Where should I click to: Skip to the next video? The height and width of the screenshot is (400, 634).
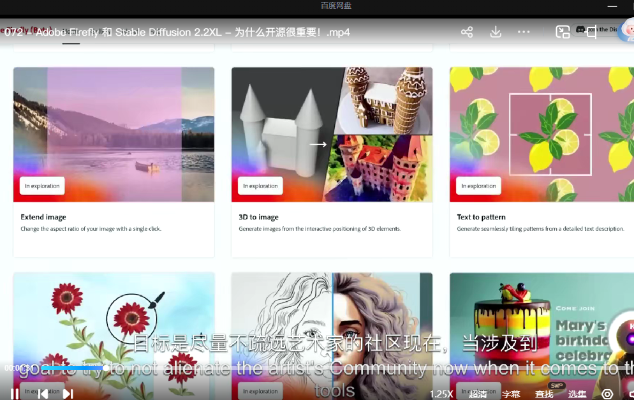point(68,394)
